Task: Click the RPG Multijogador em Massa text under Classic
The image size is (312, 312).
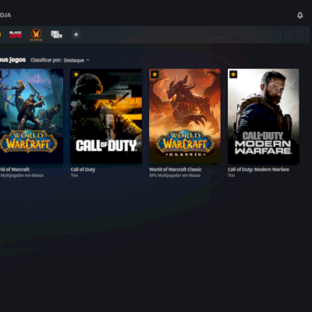Action: 175,175
